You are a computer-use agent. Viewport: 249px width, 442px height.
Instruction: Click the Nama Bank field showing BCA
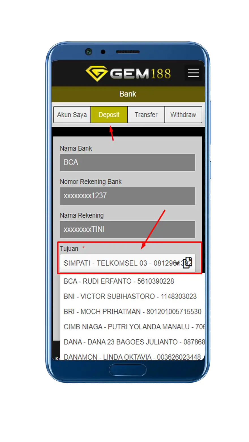tap(128, 162)
